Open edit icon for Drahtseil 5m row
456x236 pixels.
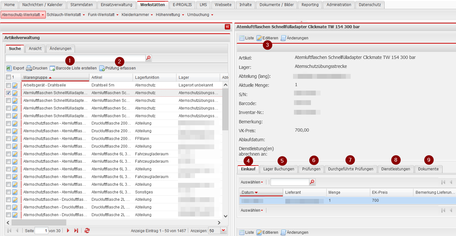(x=15, y=85)
